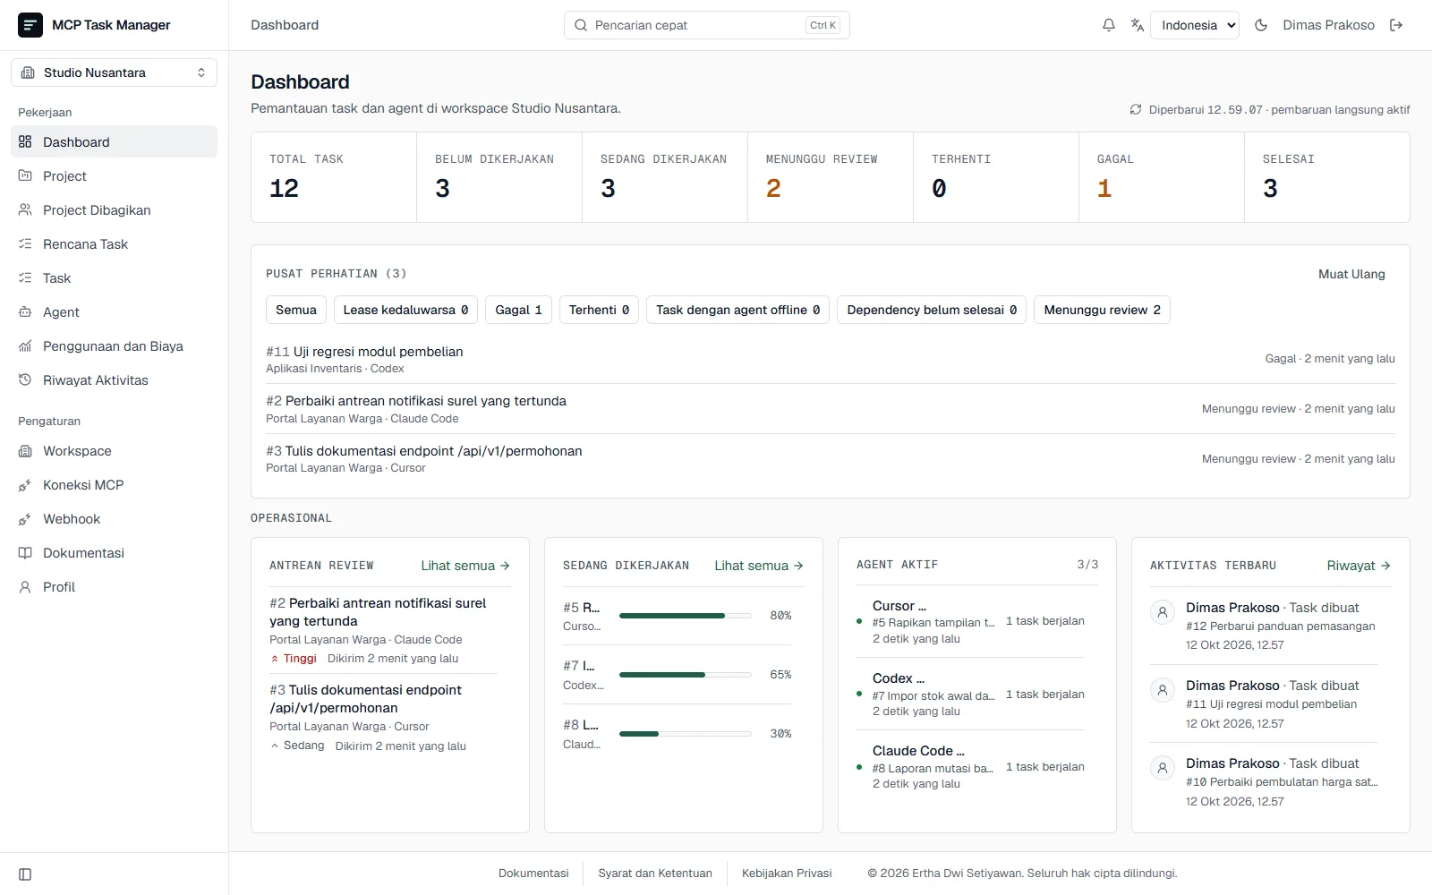Open Workspace settings in the sidebar
This screenshot has width=1432, height=895.
pos(114,451)
